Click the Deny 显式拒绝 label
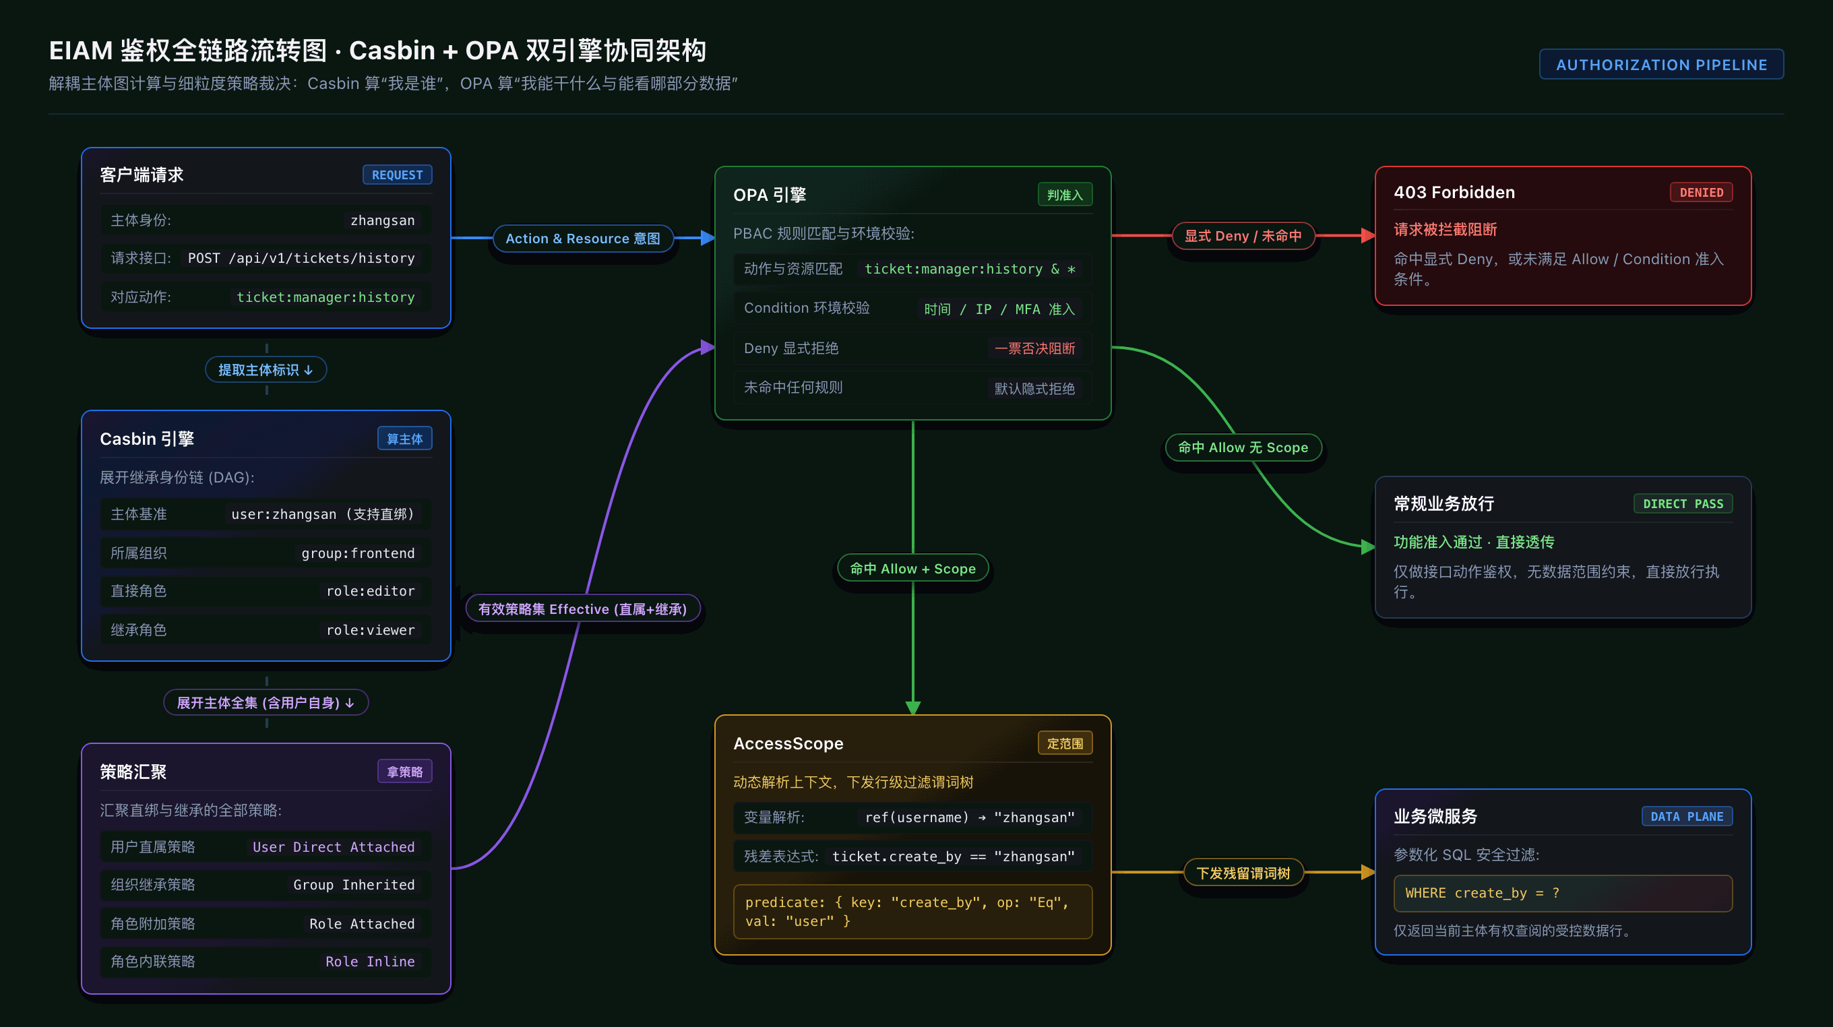 [790, 348]
